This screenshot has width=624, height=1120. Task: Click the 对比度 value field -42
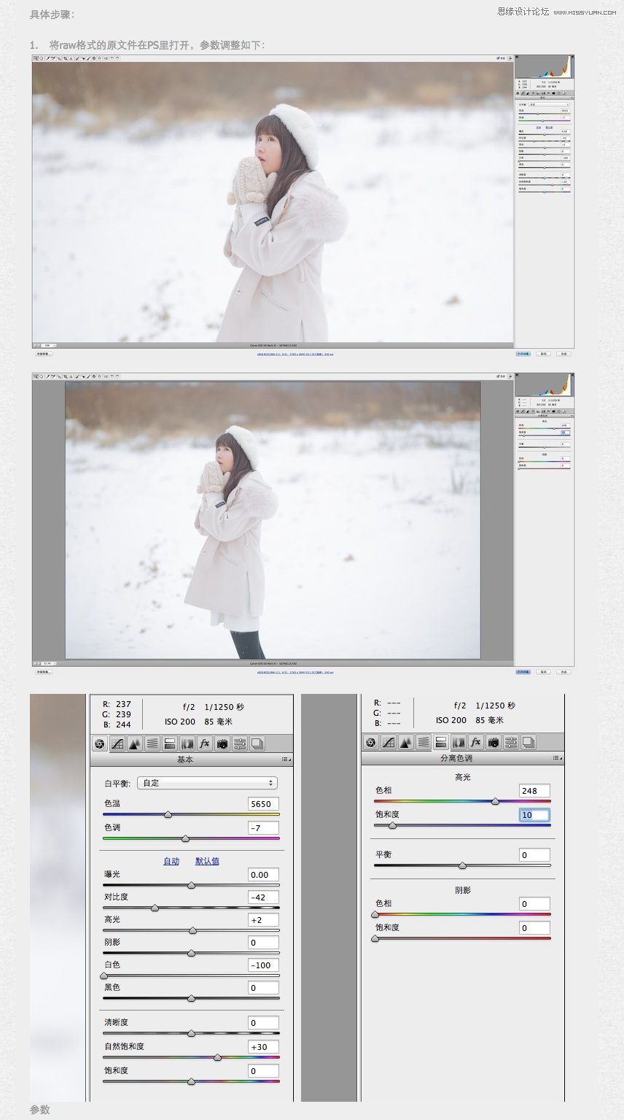pyautogui.click(x=263, y=897)
